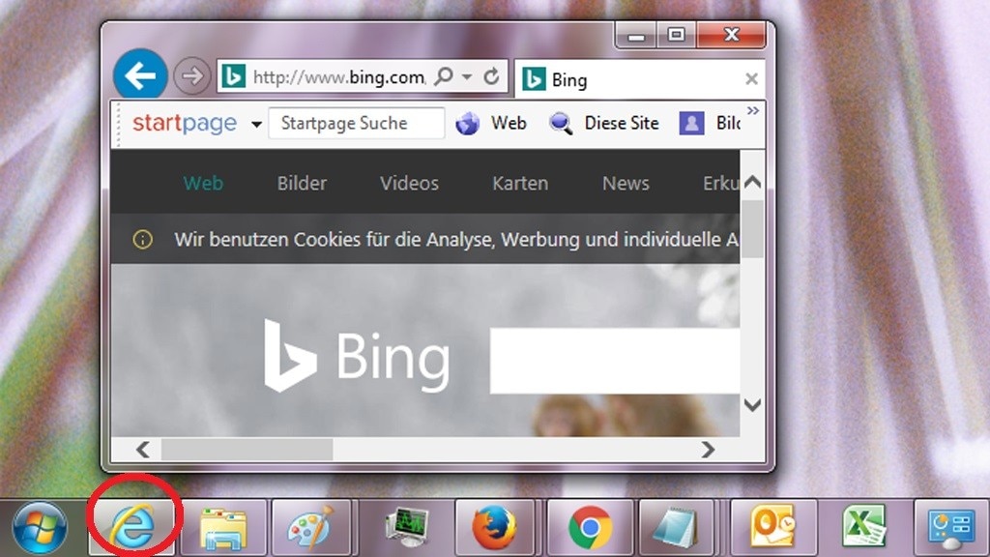The height and width of the screenshot is (557, 990).
Task: Click the vertical scrollbar up arrow
Action: point(752,182)
